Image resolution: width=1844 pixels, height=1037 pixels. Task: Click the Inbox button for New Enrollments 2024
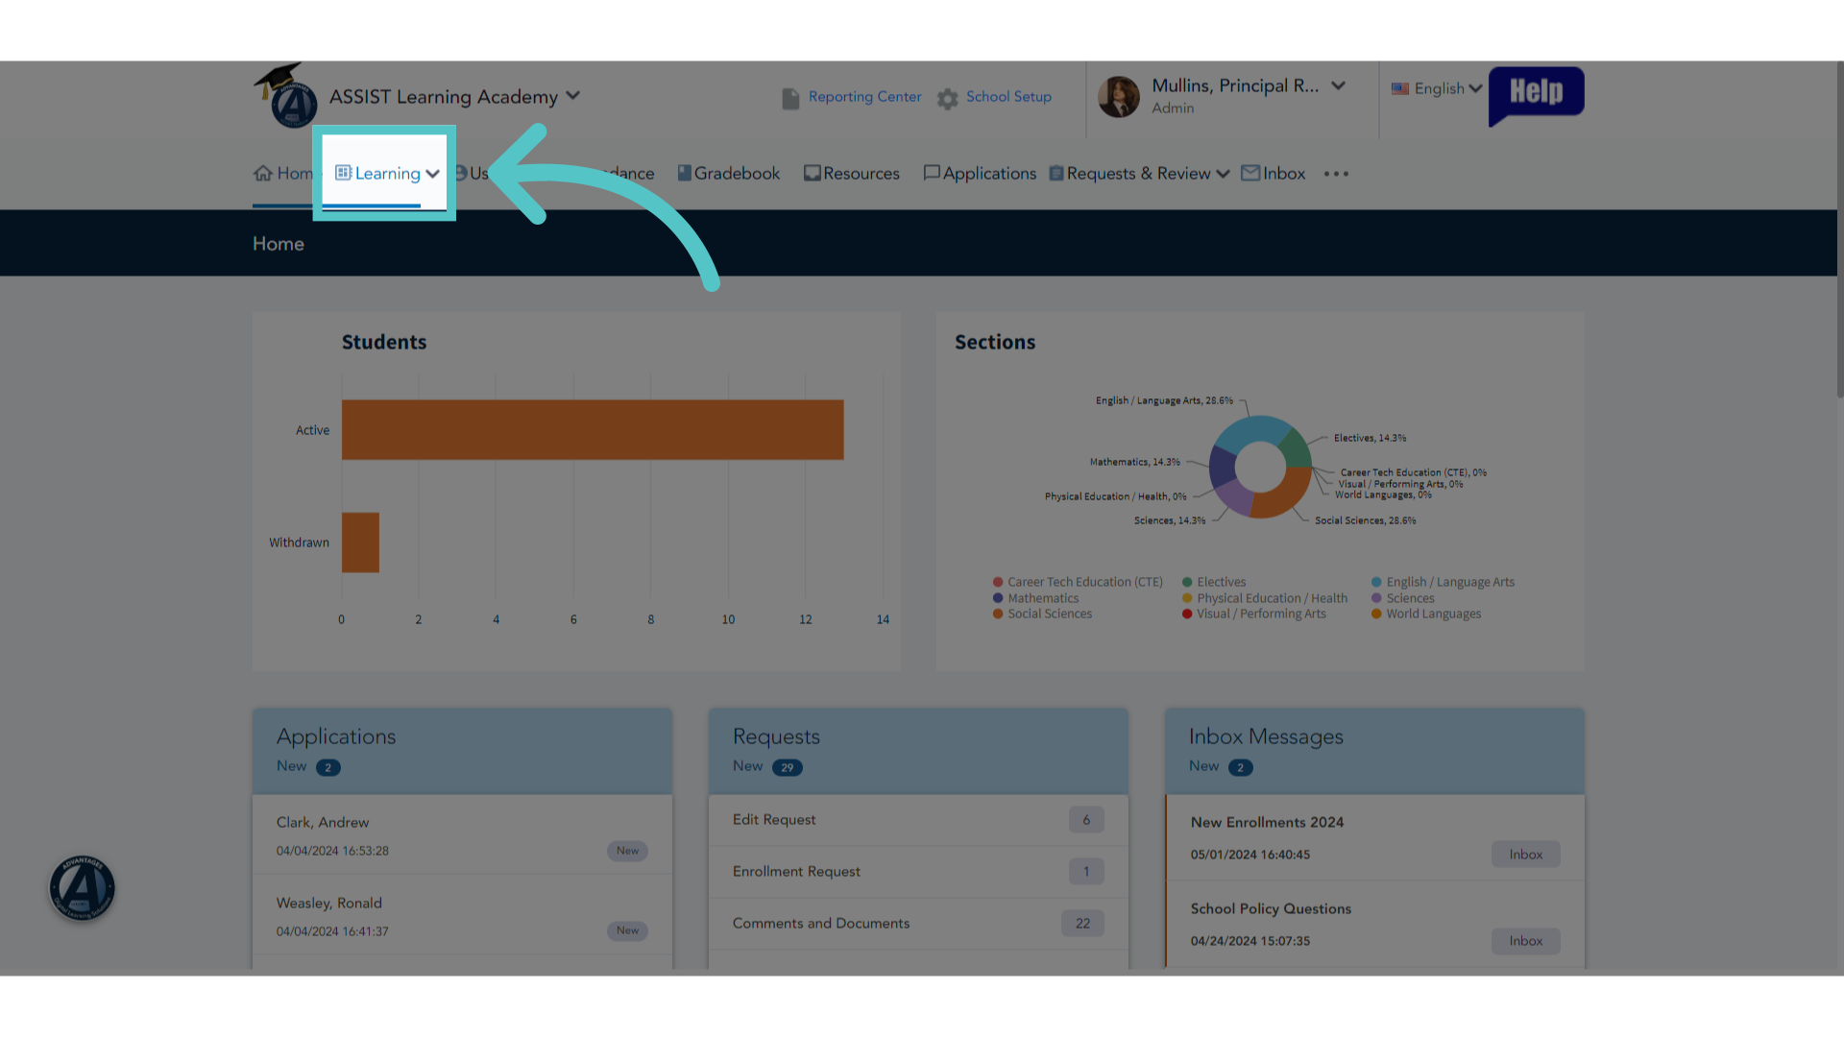(1525, 855)
